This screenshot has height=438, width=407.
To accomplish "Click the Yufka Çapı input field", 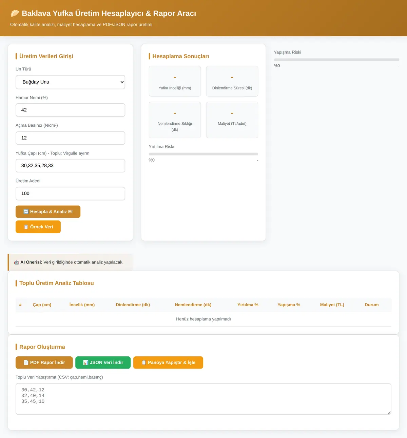I will [71, 166].
